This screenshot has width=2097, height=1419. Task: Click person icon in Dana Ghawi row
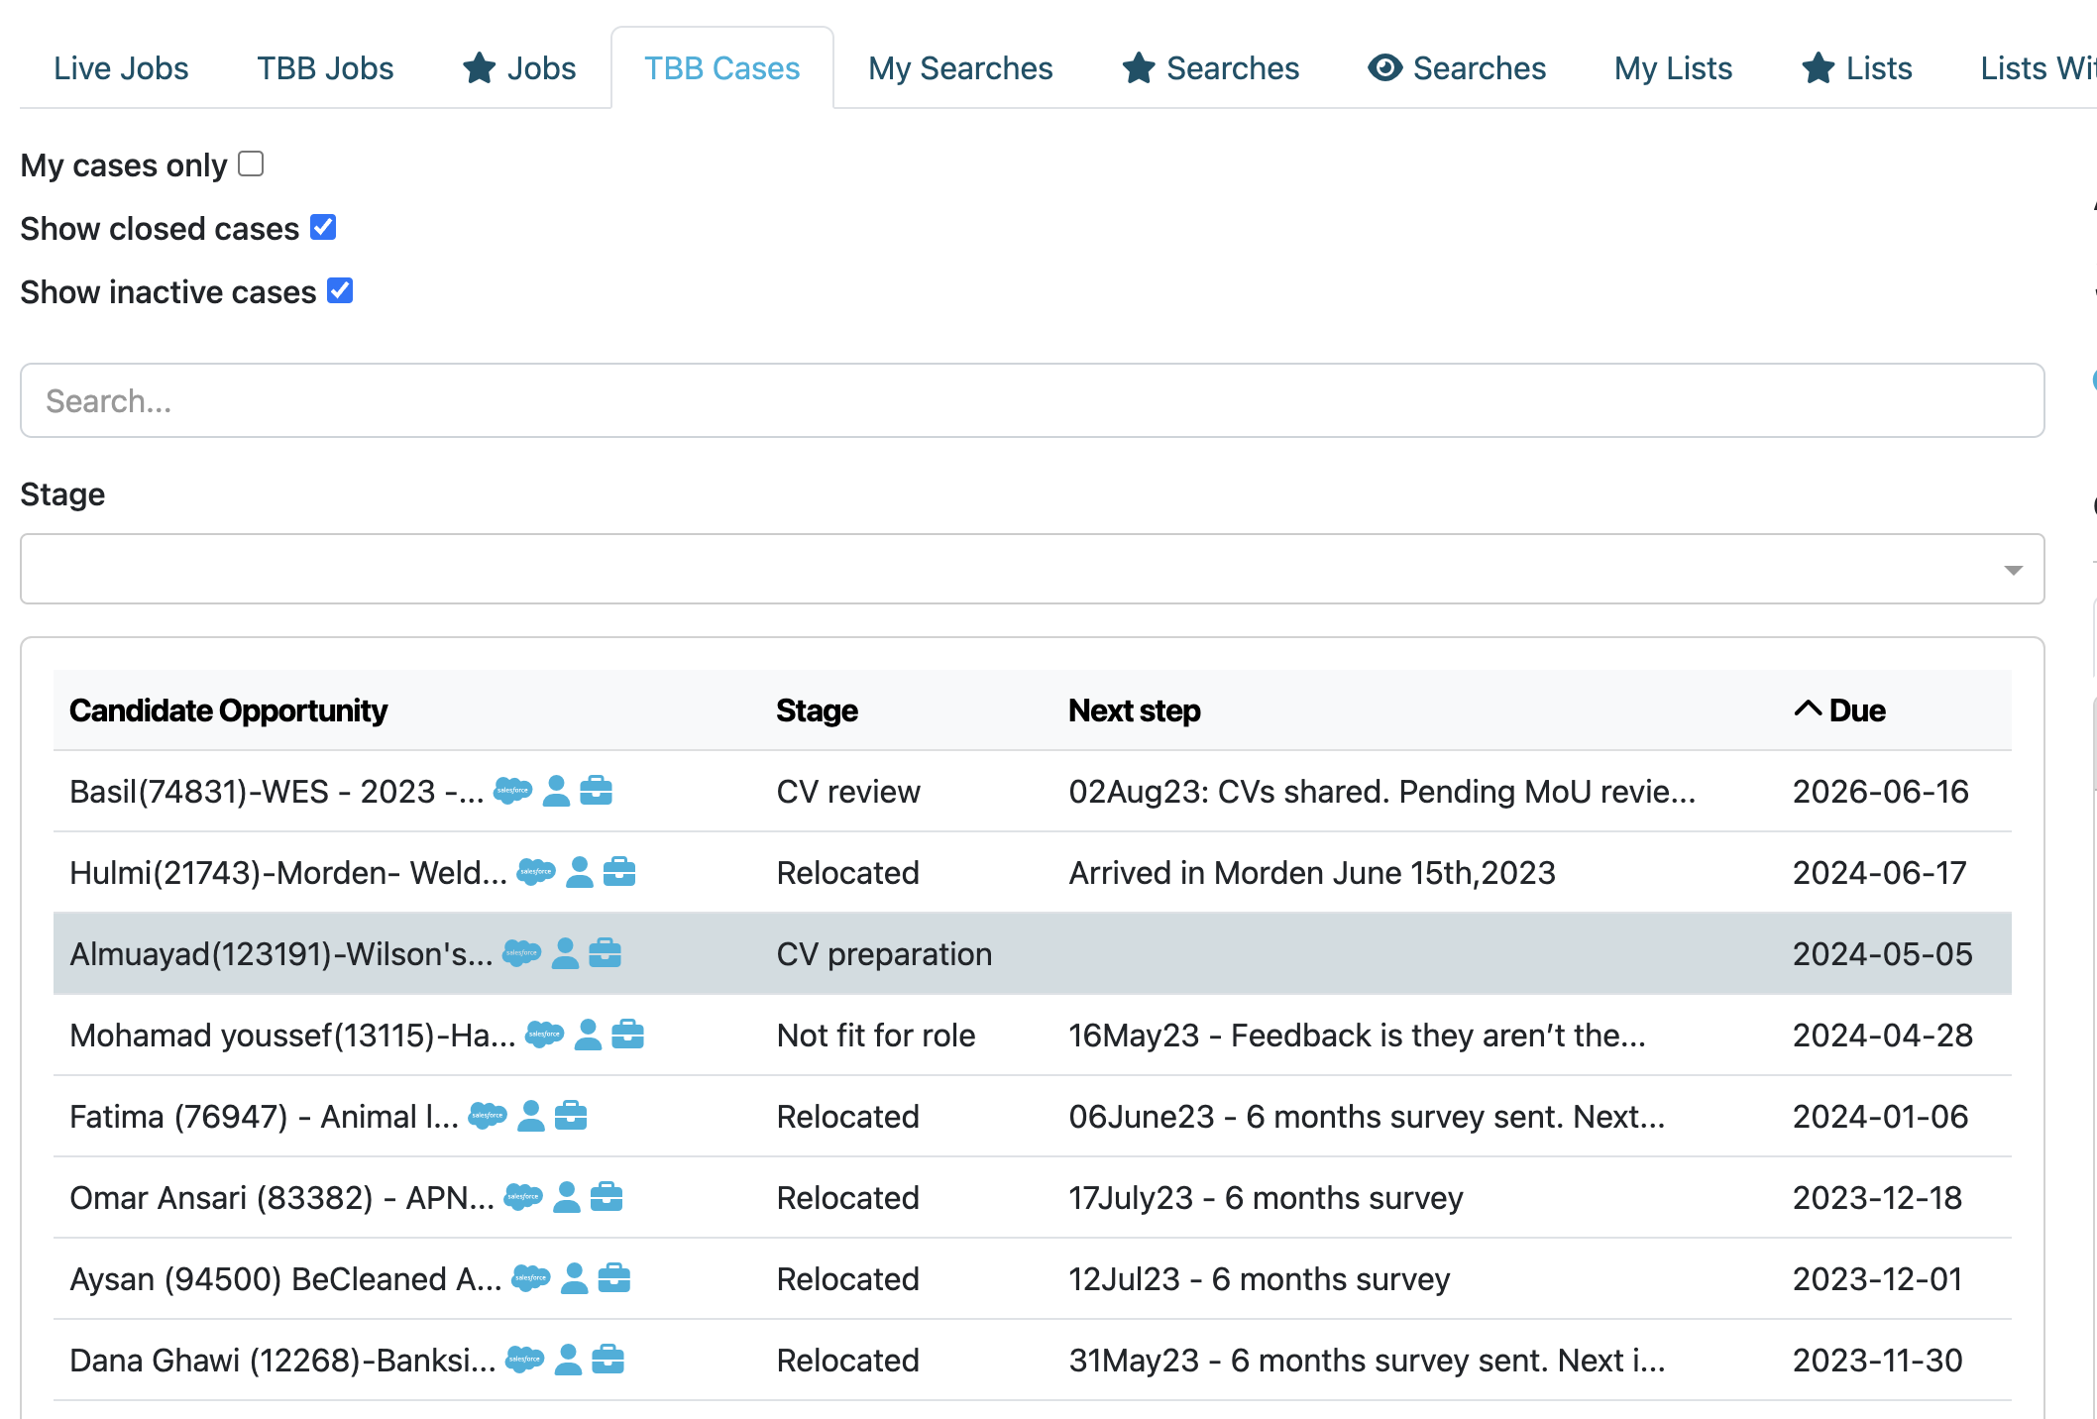click(568, 1360)
